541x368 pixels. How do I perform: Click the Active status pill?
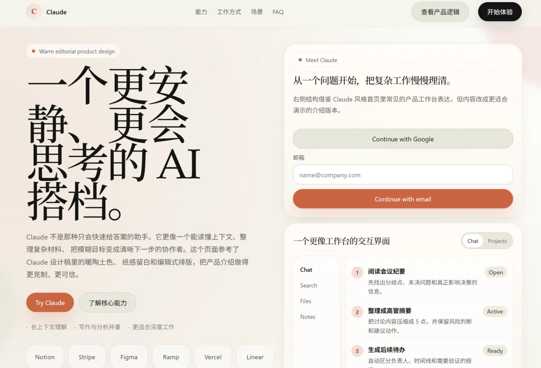[x=495, y=311]
